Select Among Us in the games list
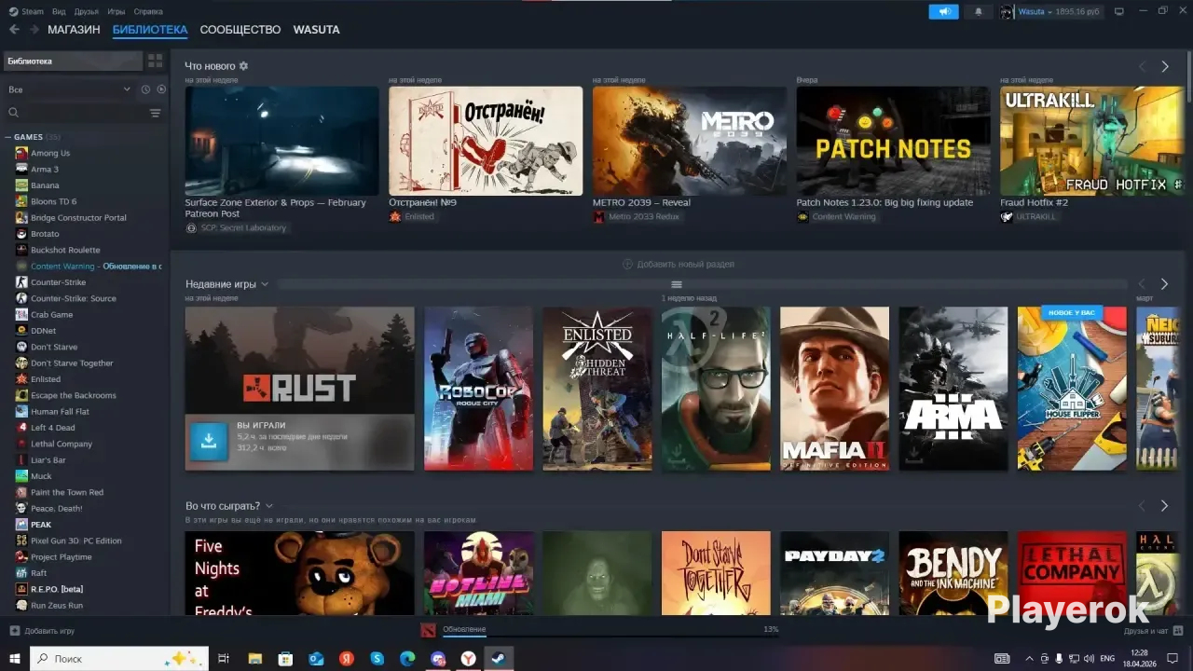Screen dimensions: 1193x671 [50, 153]
